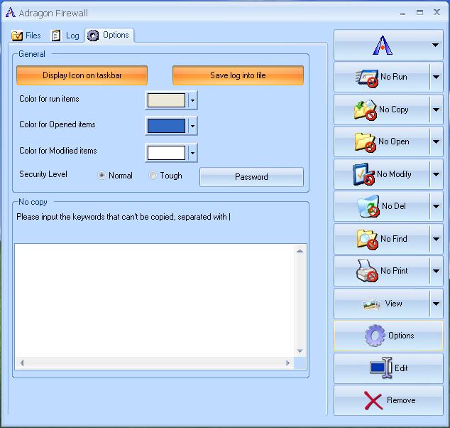Open the No Find dropdown arrow
The height and width of the screenshot is (428, 450).
pos(436,239)
